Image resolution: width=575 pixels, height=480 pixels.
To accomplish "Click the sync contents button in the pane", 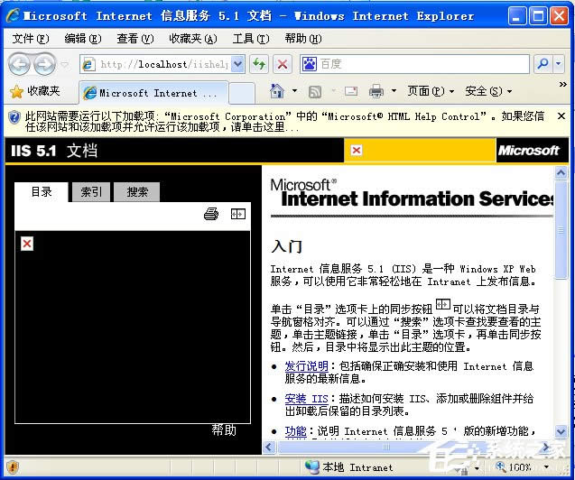I will pyautogui.click(x=237, y=214).
